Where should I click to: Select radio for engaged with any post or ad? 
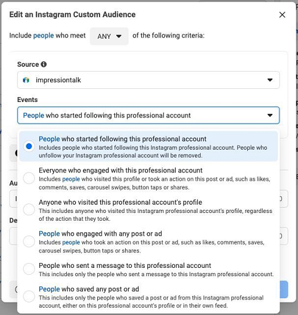coord(29,241)
